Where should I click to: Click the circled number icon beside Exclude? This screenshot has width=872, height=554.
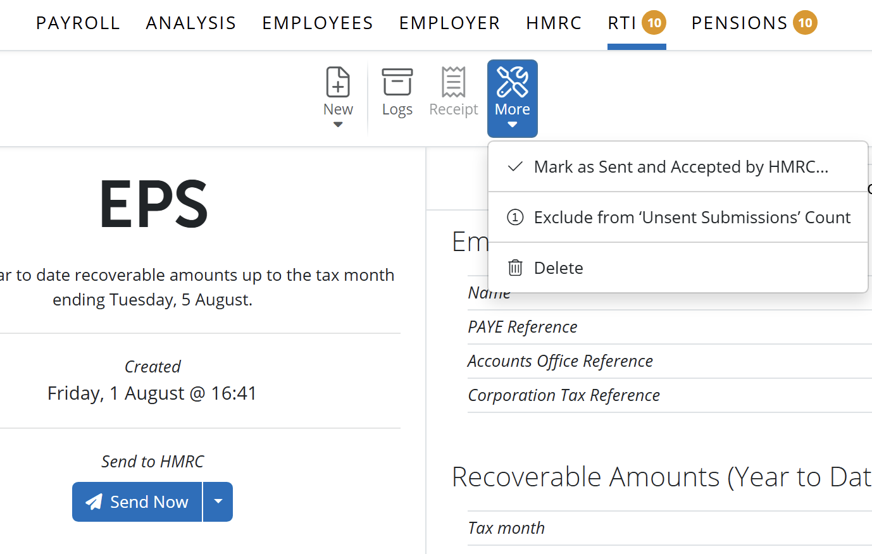516,218
